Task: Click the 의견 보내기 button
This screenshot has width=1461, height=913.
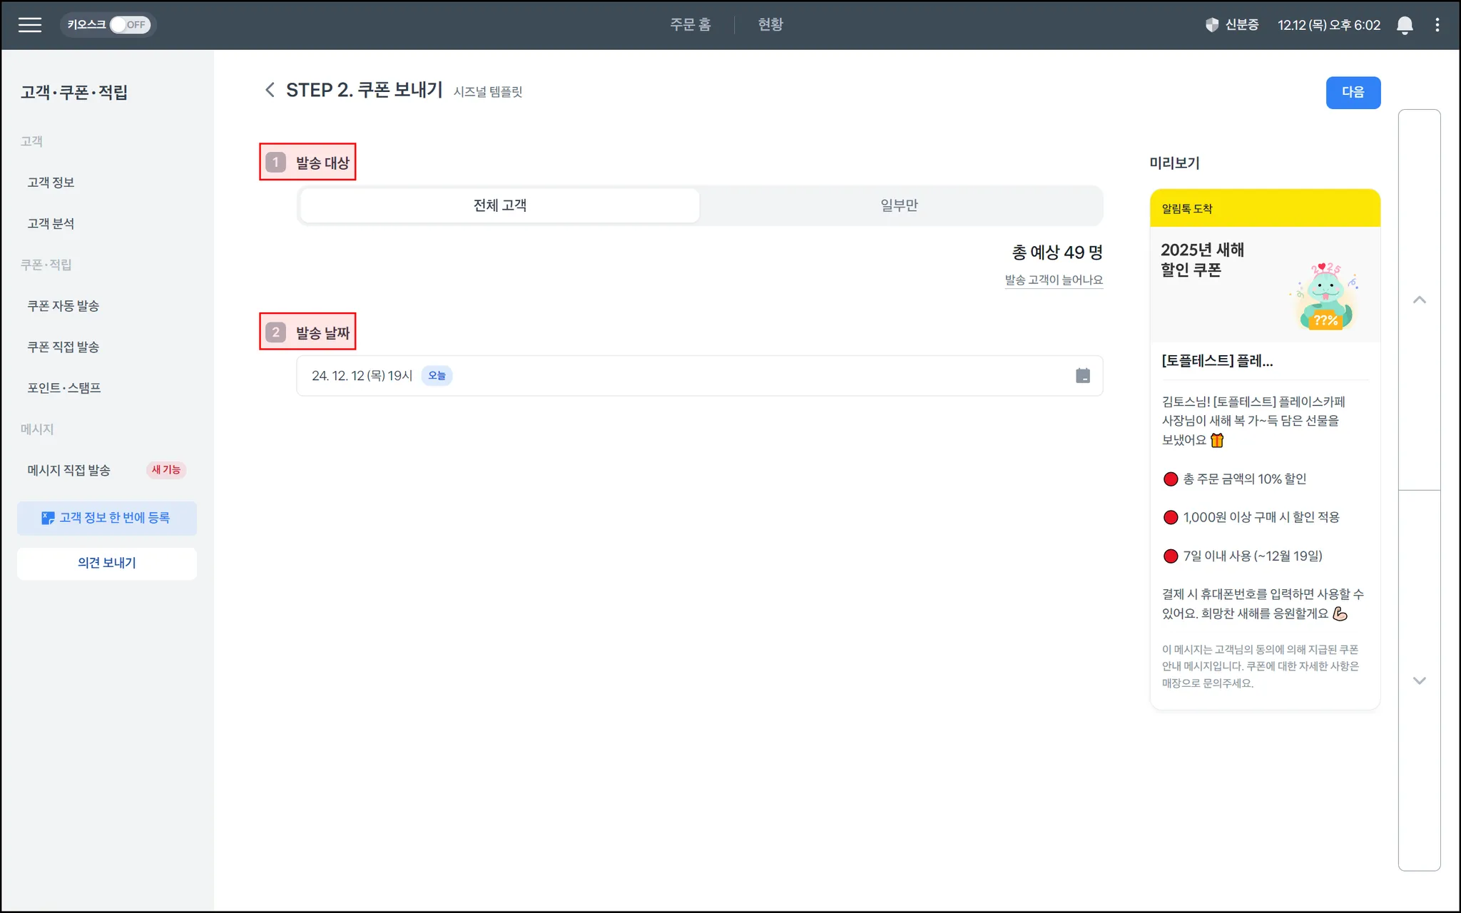Action: pyautogui.click(x=107, y=563)
